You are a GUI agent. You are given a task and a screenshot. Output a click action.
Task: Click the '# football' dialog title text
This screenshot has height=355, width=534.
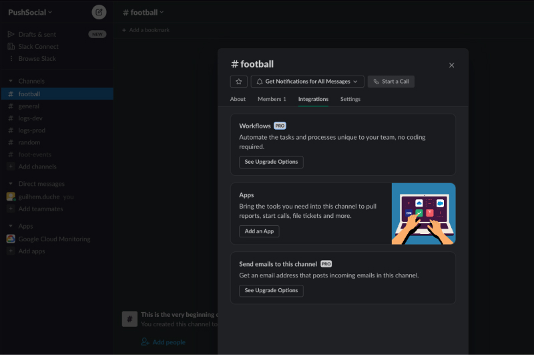click(x=252, y=64)
